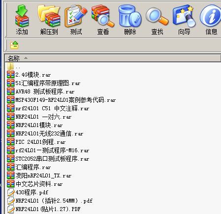The height and width of the screenshot is (214, 221).
Task: Open the 查找 (Find) magnifier tool
Action: point(157,20)
